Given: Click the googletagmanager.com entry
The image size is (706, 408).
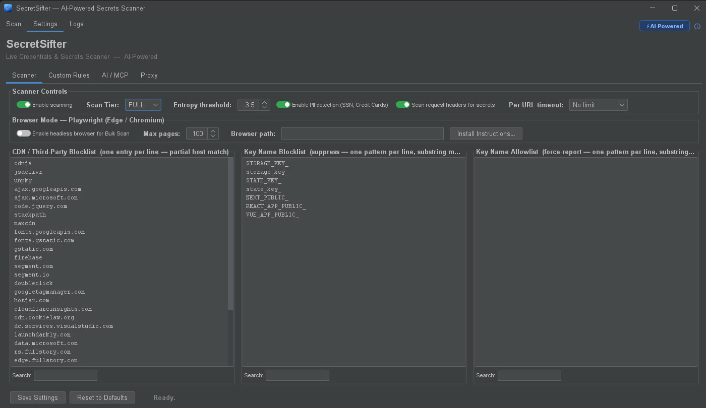Looking at the screenshot, I should click(49, 292).
